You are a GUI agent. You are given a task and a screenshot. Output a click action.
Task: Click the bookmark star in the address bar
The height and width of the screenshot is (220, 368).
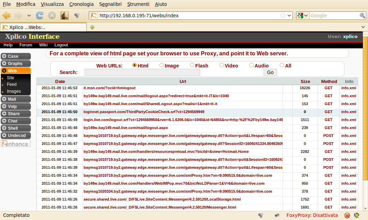coord(283,16)
